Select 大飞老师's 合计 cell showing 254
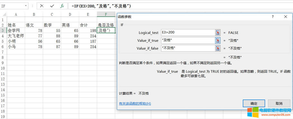 [x=88, y=36]
